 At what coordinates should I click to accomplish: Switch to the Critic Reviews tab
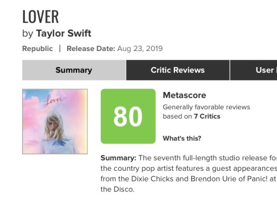coord(178,70)
